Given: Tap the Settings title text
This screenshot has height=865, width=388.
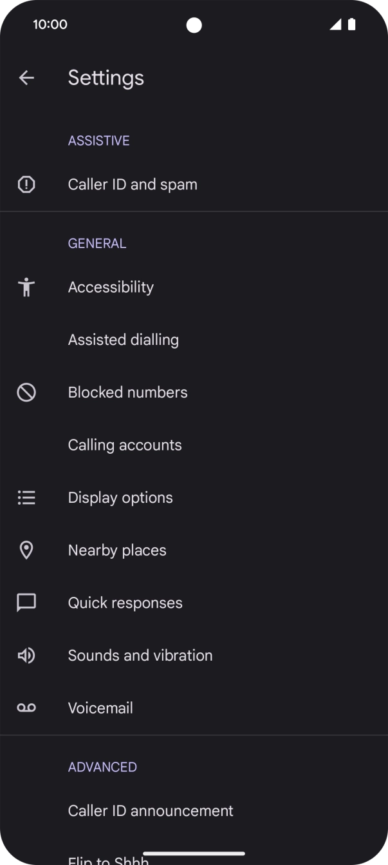Looking at the screenshot, I should click(106, 77).
